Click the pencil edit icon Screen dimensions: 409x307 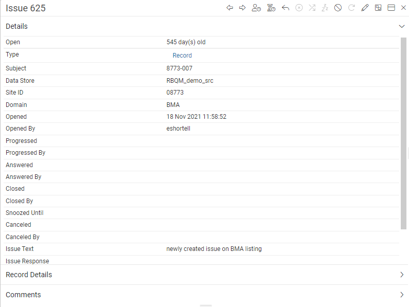[x=365, y=8]
